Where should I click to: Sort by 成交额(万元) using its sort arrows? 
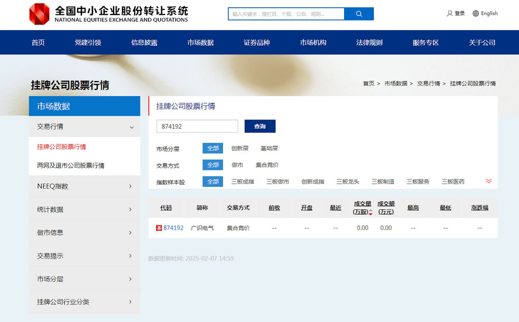click(x=386, y=207)
